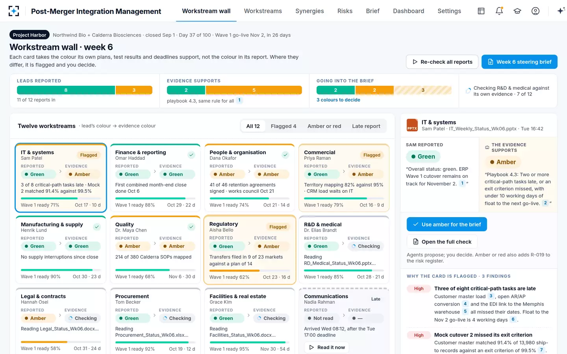Switch to the Workstreams tab

[263, 11]
